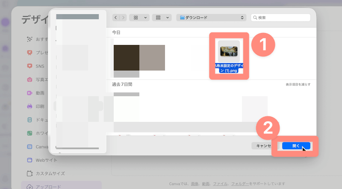Viewport: 342px width, 189px height.
Task: Click the SNS heart icon in Canva
Action: (29, 66)
